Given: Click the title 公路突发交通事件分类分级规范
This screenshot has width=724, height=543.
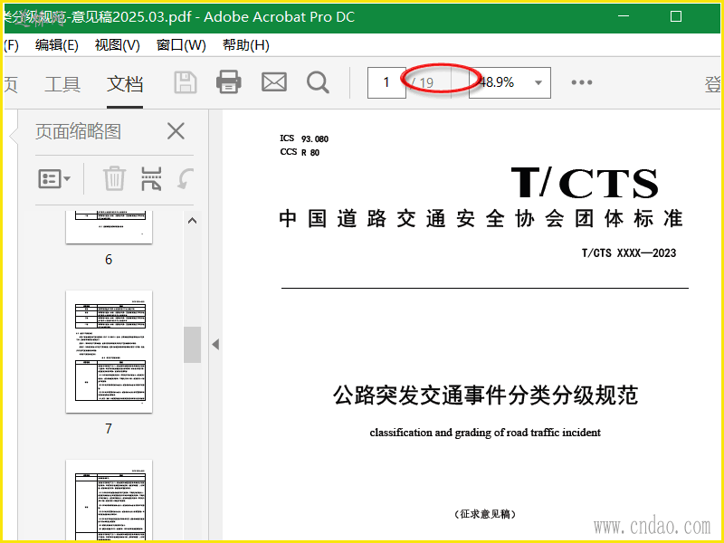Looking at the screenshot, I should pos(485,395).
